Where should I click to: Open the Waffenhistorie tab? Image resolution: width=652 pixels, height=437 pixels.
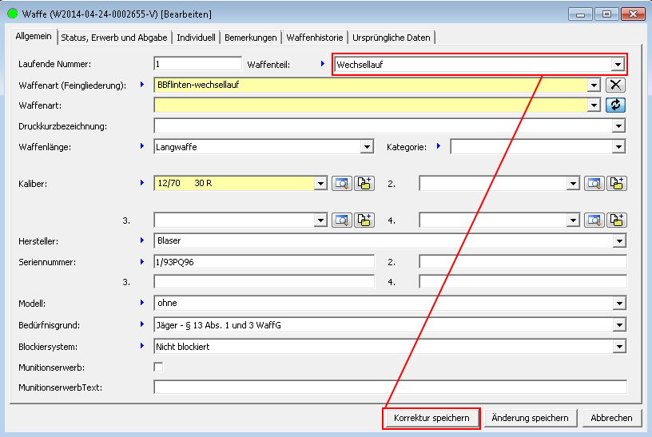(x=315, y=38)
